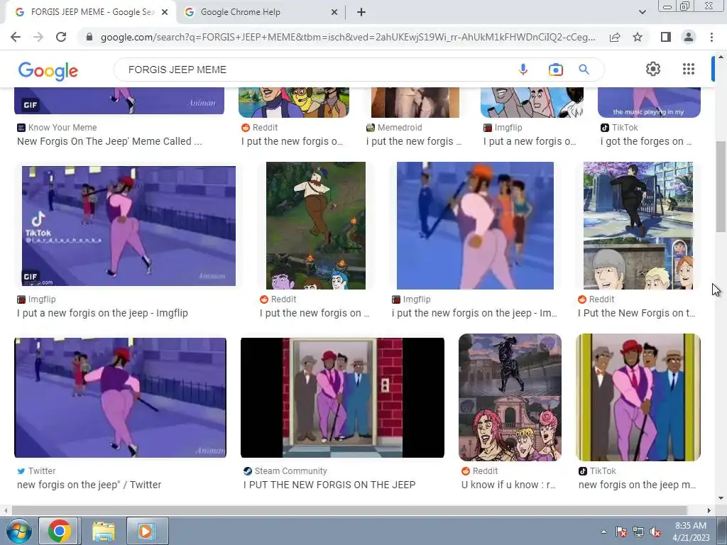This screenshot has height=545, width=727.
Task: Focus the address bar URL
Action: coord(348,37)
